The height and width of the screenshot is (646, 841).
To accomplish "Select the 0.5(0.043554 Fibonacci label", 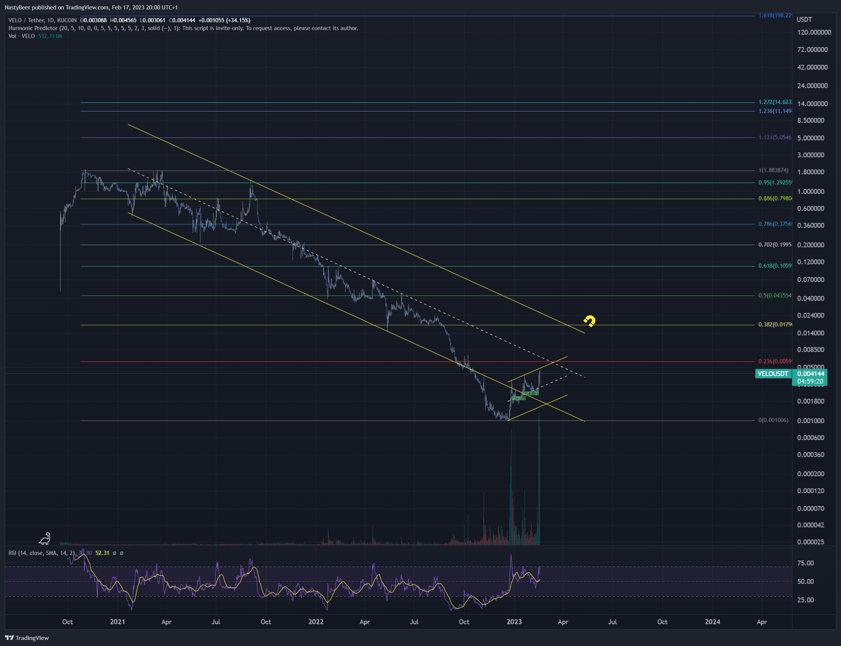I will [774, 296].
